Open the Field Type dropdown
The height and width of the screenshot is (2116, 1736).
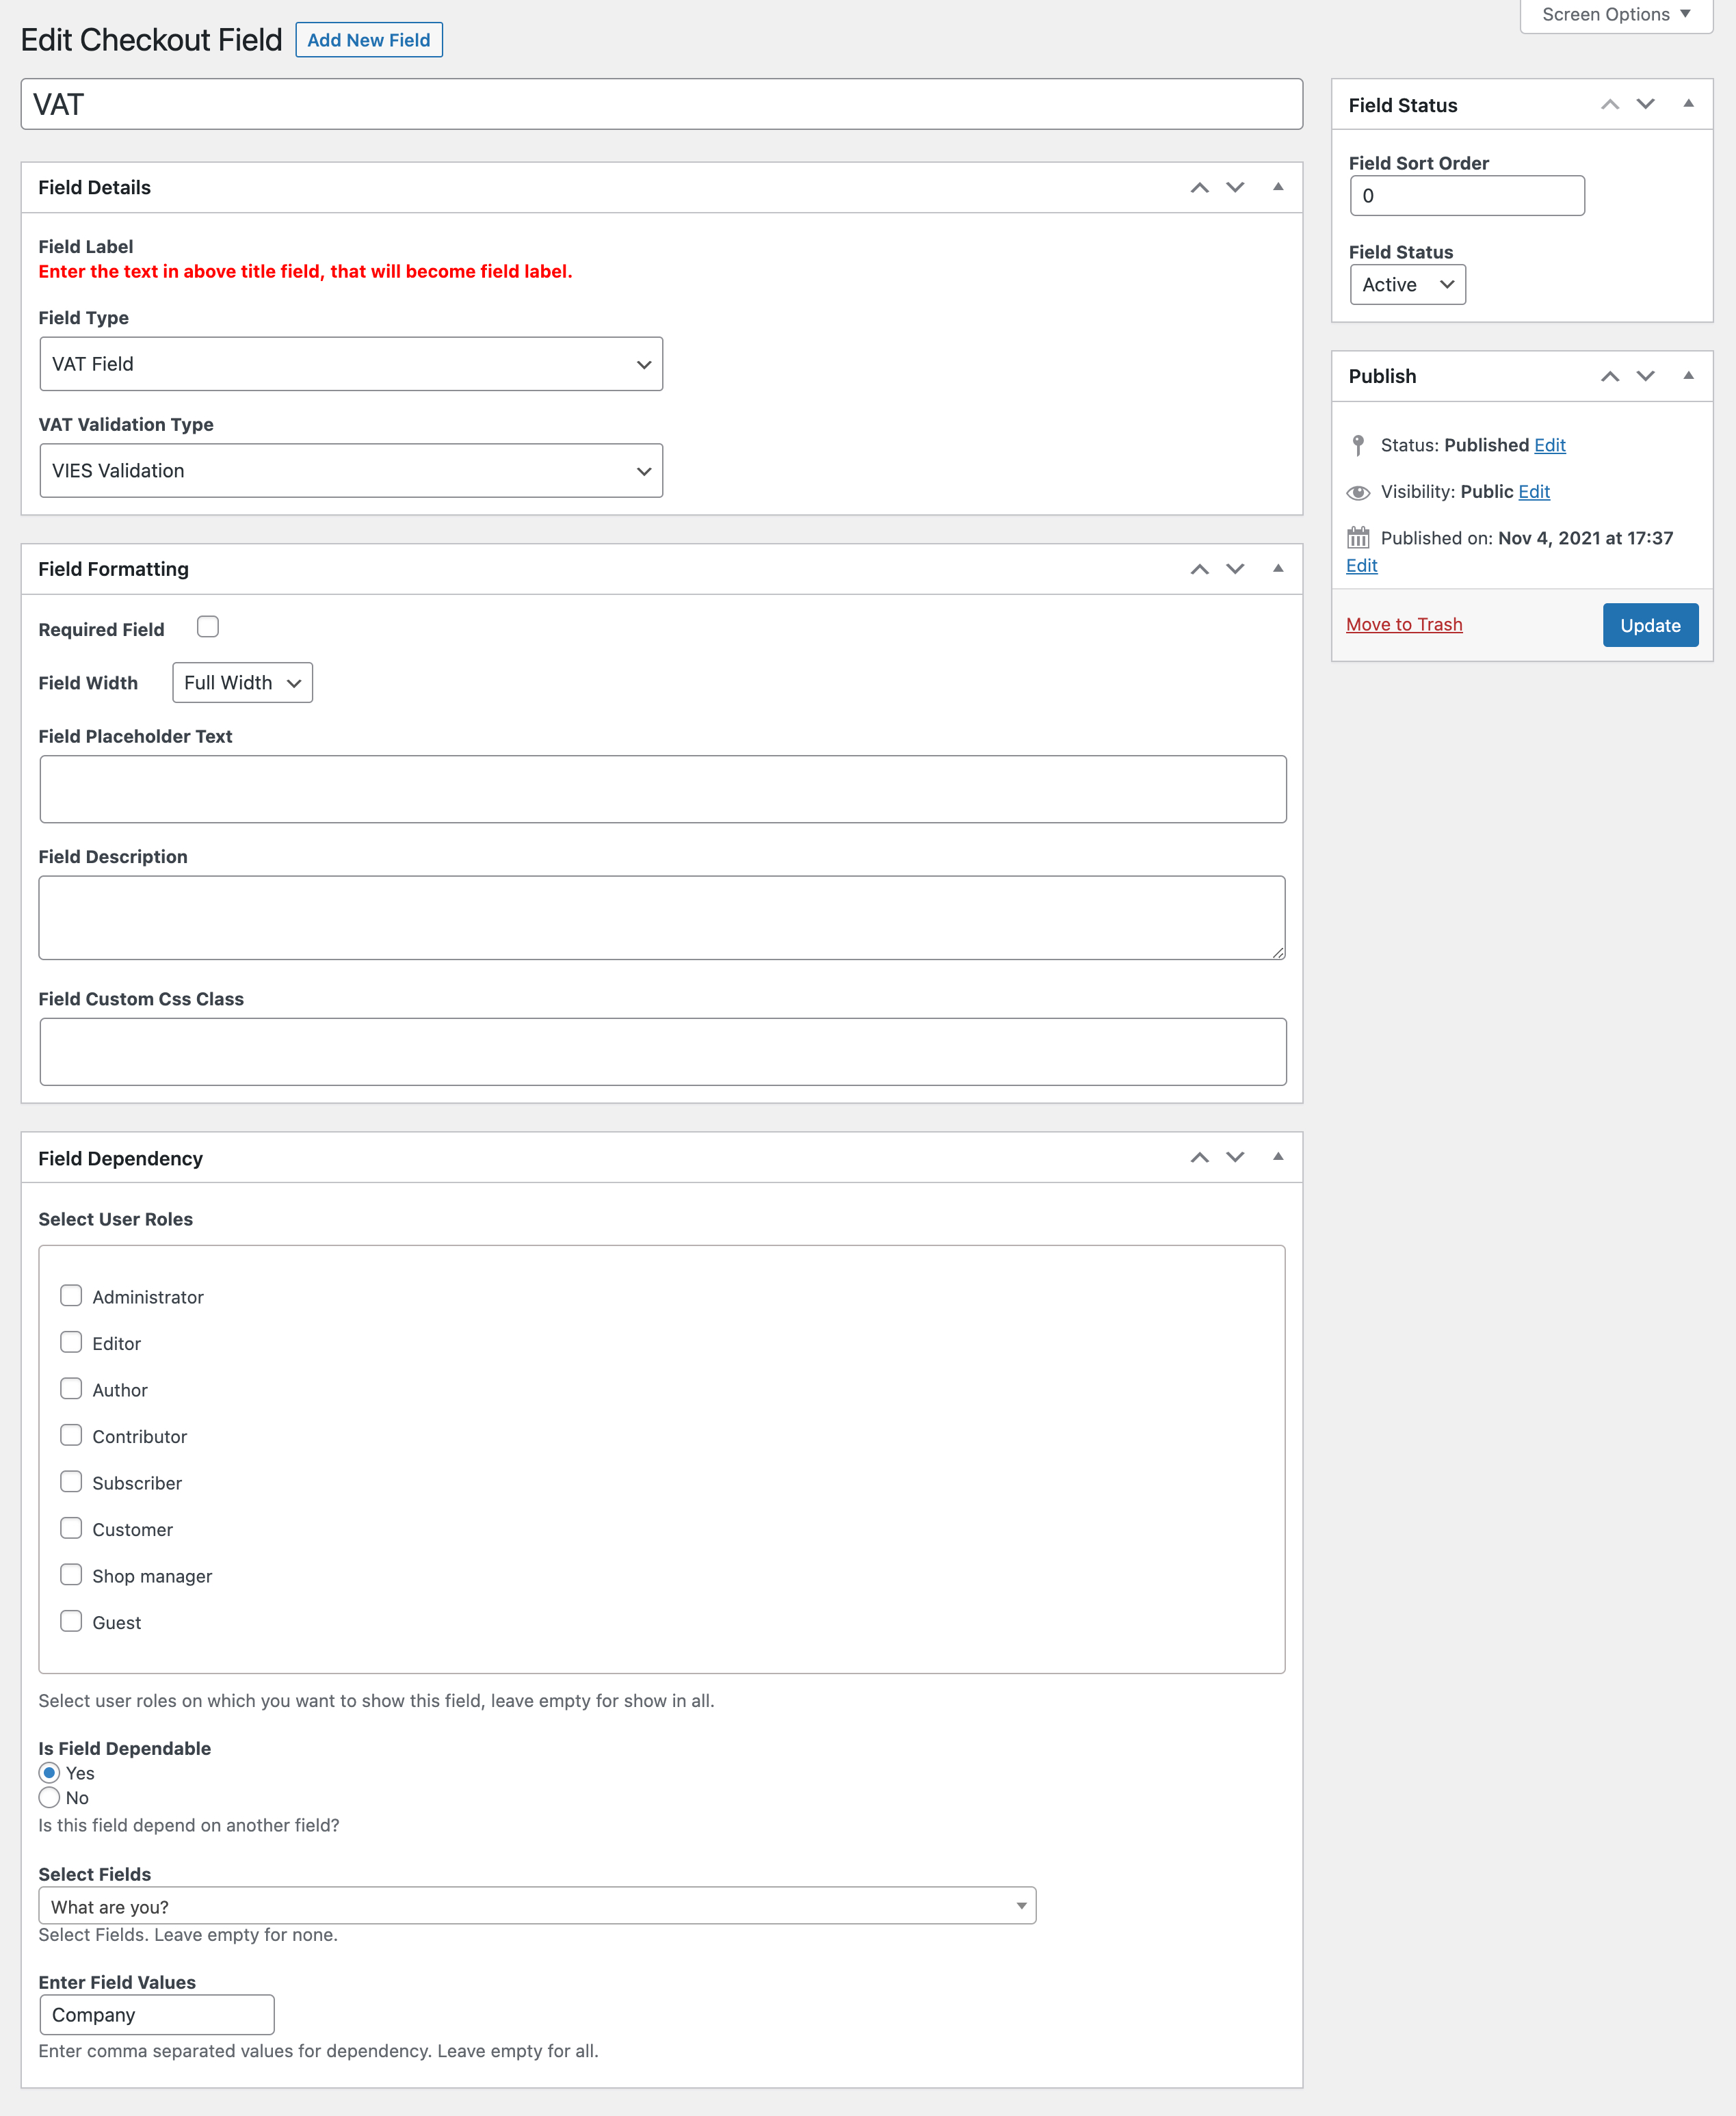click(351, 364)
